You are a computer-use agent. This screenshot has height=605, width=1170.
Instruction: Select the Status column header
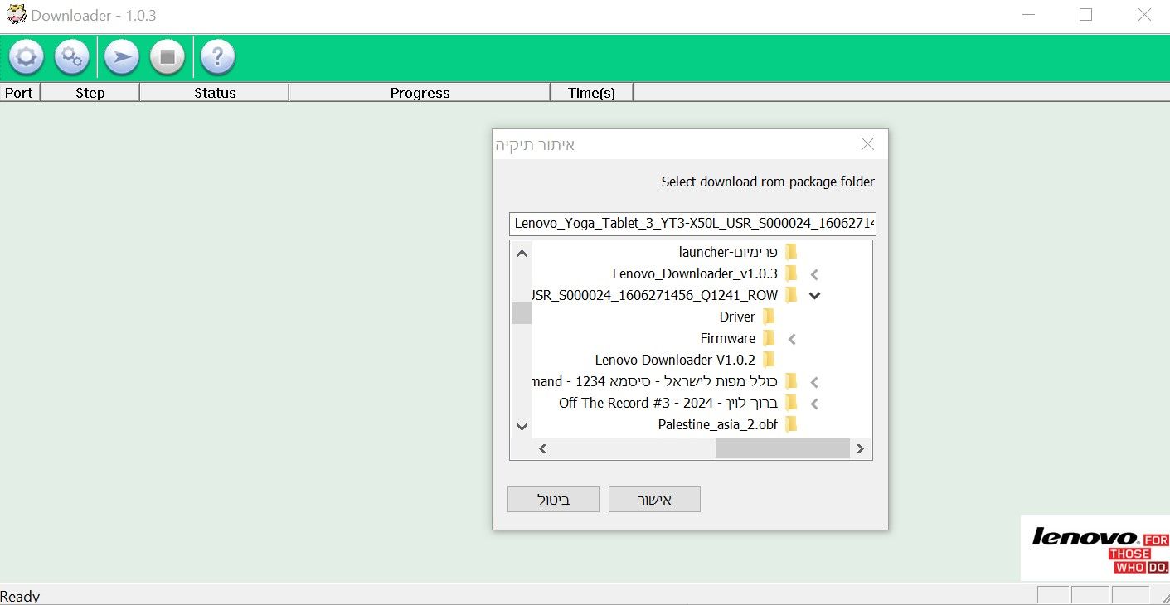tap(215, 93)
